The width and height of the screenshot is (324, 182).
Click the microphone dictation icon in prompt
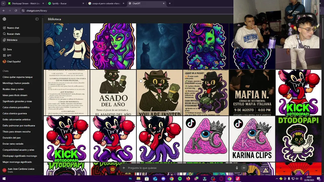coord(237,168)
